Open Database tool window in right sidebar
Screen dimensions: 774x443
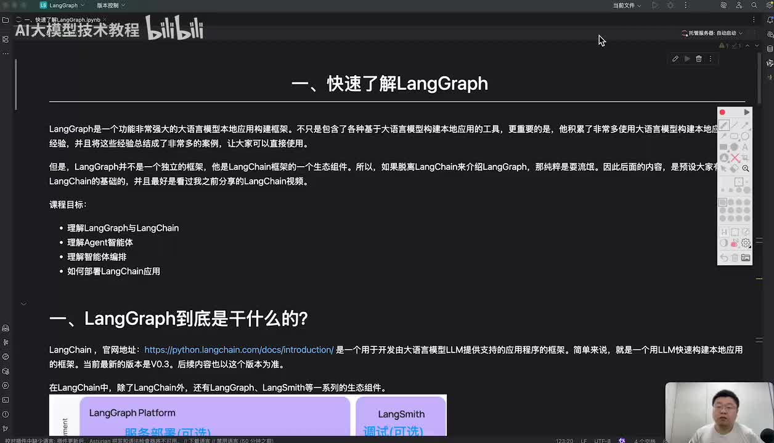pyautogui.click(x=770, y=48)
